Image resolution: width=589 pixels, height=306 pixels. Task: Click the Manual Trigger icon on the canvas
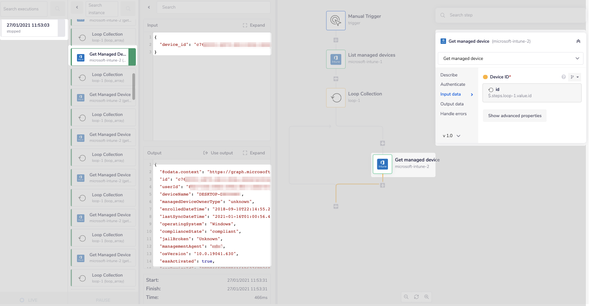(336, 20)
